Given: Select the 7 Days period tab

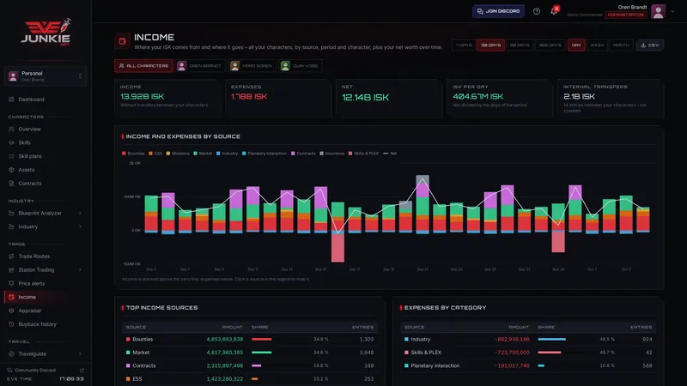Looking at the screenshot, I should point(464,45).
